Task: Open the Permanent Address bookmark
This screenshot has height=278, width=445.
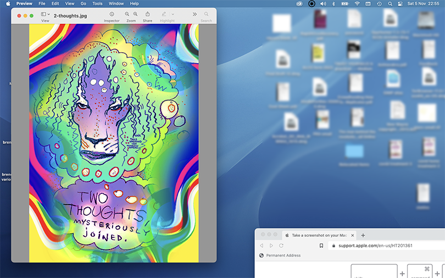Action: tap(280, 255)
